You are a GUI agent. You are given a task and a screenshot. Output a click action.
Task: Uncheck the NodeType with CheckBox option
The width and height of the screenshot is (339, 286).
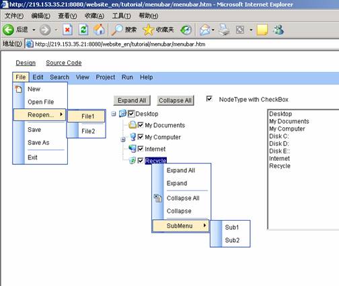coord(209,99)
